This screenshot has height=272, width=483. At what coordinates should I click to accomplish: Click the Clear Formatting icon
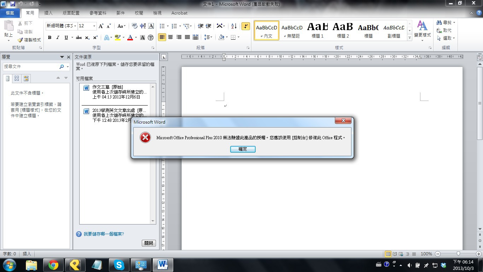(134, 26)
